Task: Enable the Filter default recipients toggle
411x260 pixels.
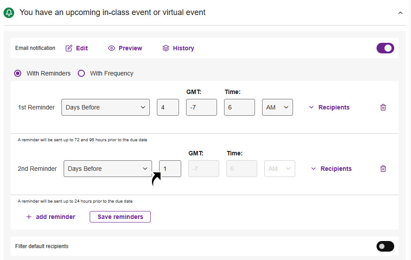Action: coord(385,246)
